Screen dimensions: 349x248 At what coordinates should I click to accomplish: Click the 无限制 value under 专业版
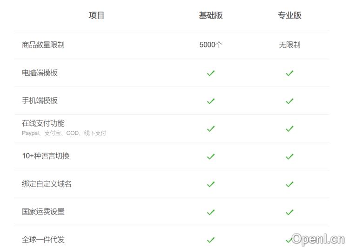click(289, 45)
